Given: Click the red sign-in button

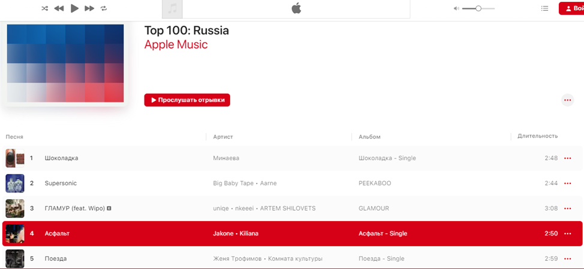Looking at the screenshot, I should pos(571,8).
